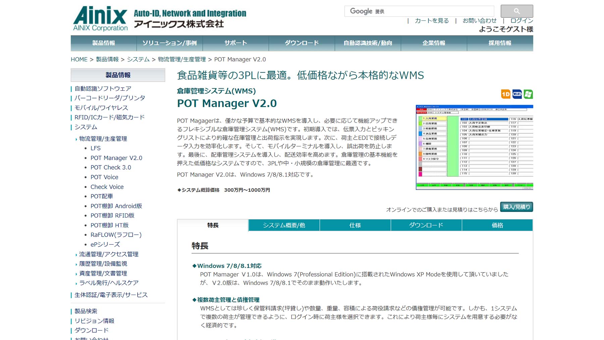
Task: Open 採用情報 navigation menu
Action: (500, 43)
